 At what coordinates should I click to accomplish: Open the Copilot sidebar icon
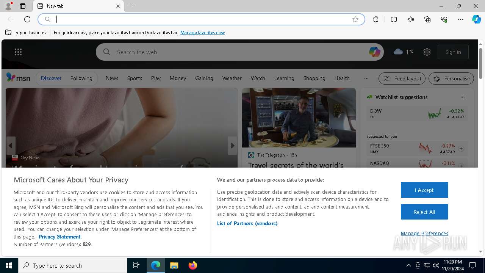click(476, 19)
